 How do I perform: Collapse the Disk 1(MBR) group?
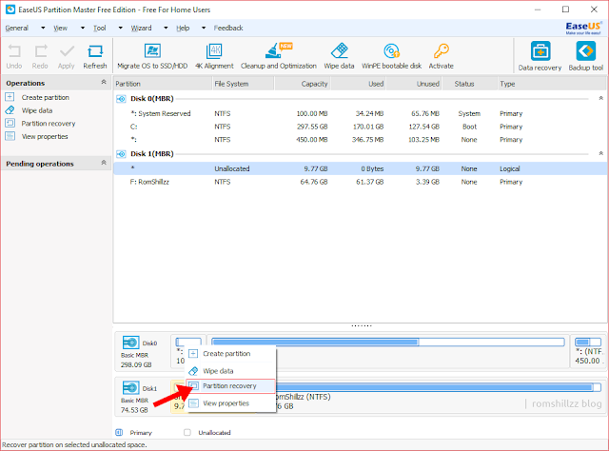tap(600, 153)
